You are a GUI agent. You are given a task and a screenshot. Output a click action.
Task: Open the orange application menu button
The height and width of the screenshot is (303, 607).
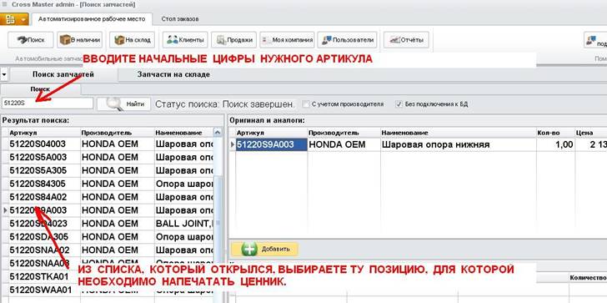(14, 19)
